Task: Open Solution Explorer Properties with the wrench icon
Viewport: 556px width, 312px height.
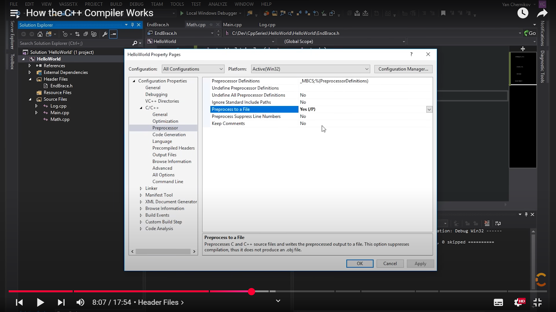Action: point(105,34)
